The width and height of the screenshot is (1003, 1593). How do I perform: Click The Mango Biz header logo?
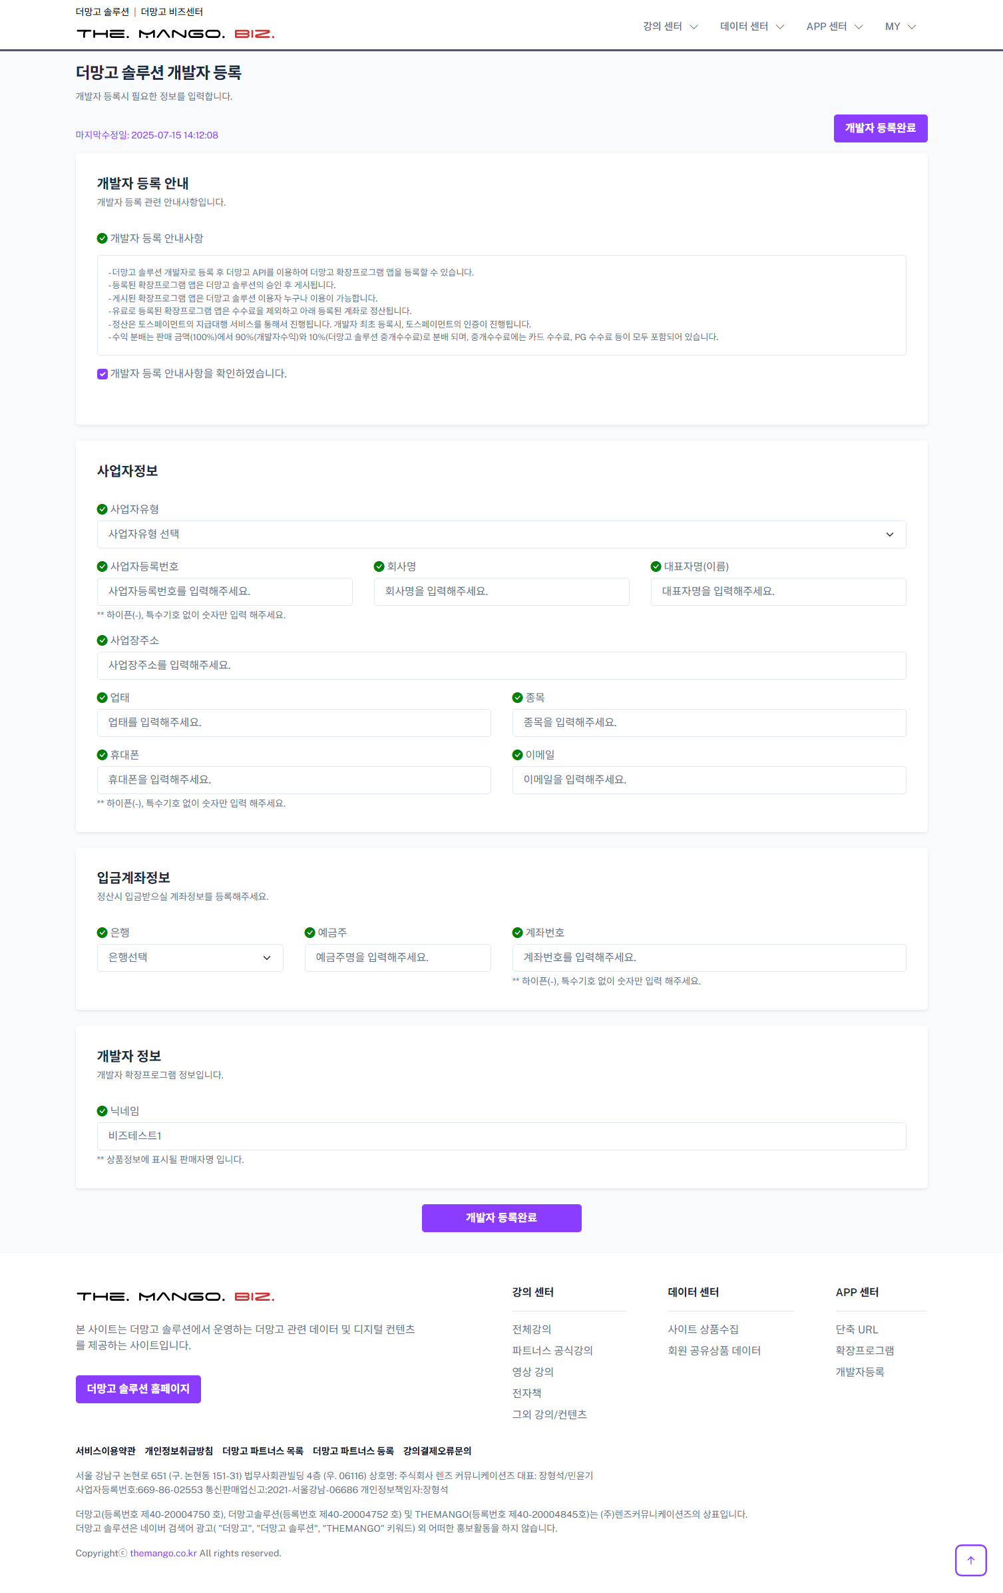click(x=175, y=34)
